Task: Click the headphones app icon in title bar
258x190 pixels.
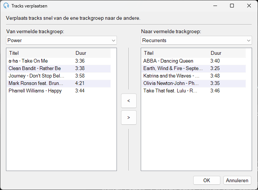Action: (6, 6)
